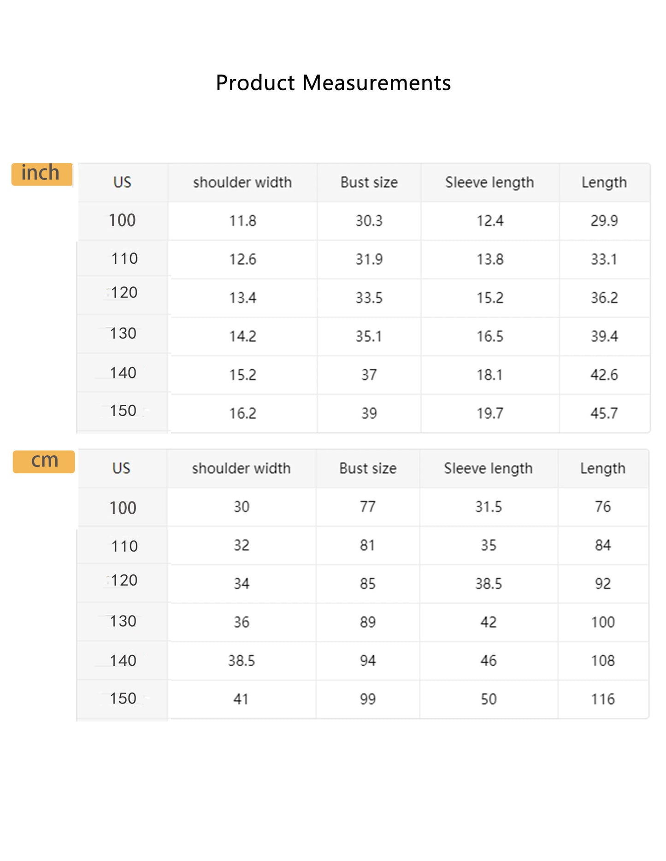Select the 31.5 sleeve length cell
This screenshot has height=861, width=666.
489,507
